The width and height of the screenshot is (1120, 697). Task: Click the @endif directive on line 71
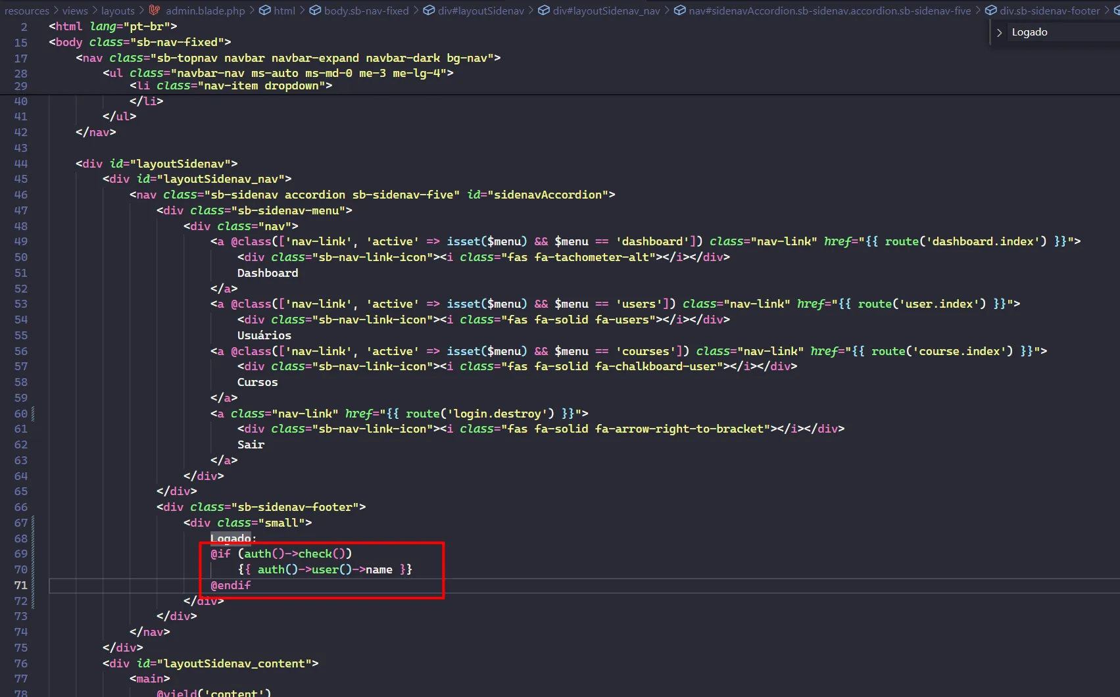pyautogui.click(x=231, y=585)
